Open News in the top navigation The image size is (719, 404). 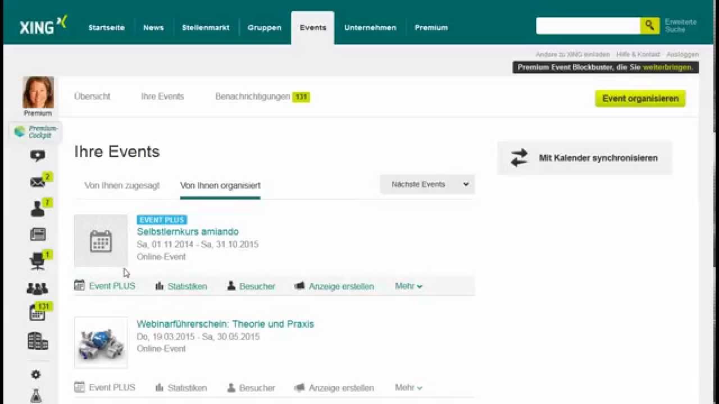click(x=153, y=27)
